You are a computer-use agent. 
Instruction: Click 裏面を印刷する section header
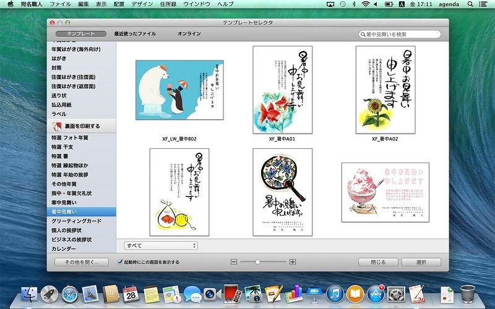coord(82,126)
